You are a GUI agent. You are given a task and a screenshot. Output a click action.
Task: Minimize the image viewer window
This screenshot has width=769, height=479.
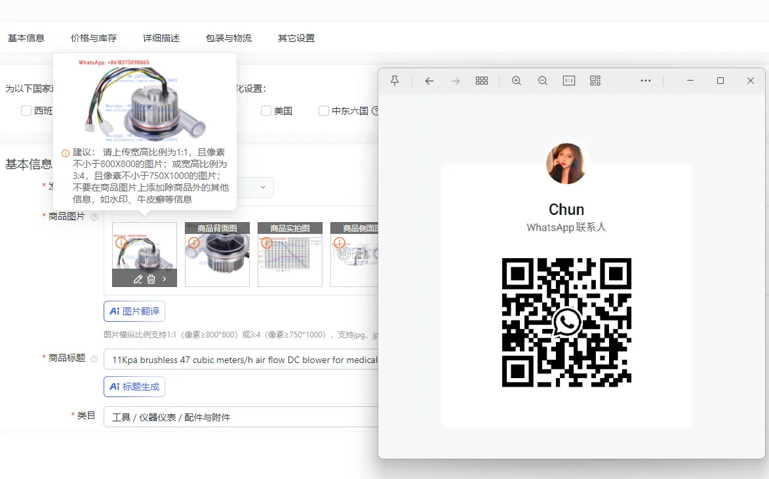(690, 81)
